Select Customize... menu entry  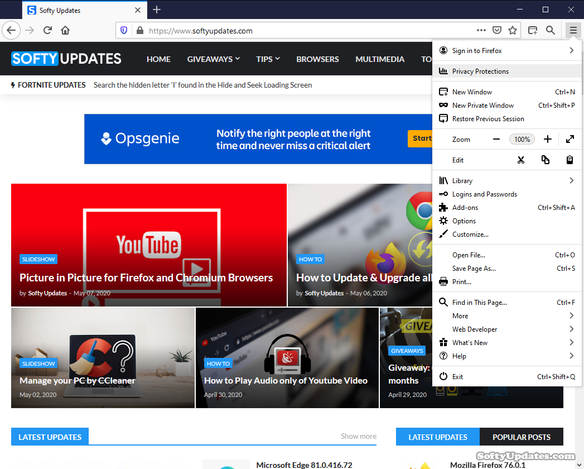pyautogui.click(x=507, y=234)
